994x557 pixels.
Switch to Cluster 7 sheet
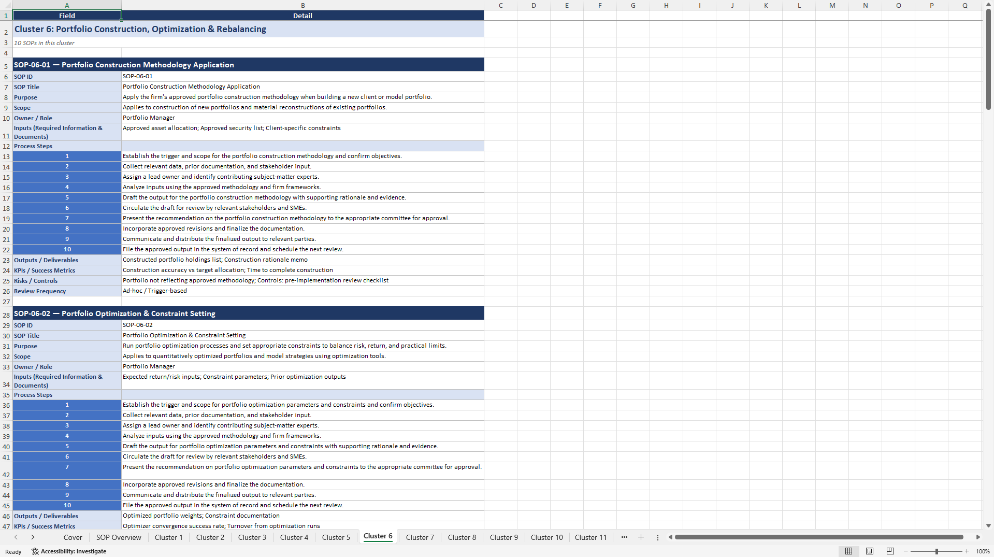click(x=420, y=537)
